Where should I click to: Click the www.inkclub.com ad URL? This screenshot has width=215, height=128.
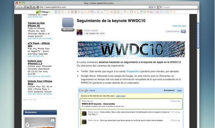[x=35, y=17]
